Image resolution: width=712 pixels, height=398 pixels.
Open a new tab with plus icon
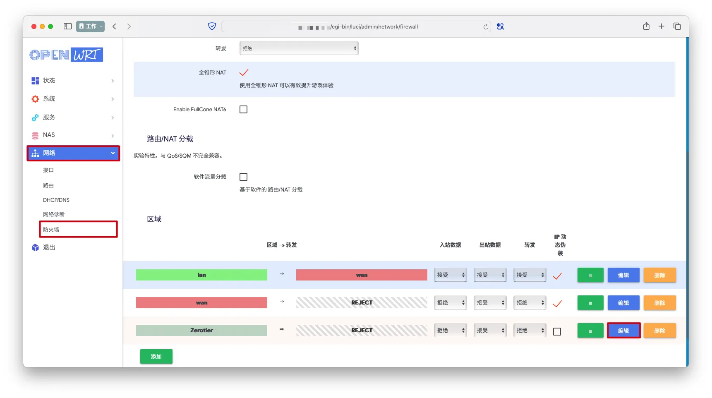(x=661, y=26)
